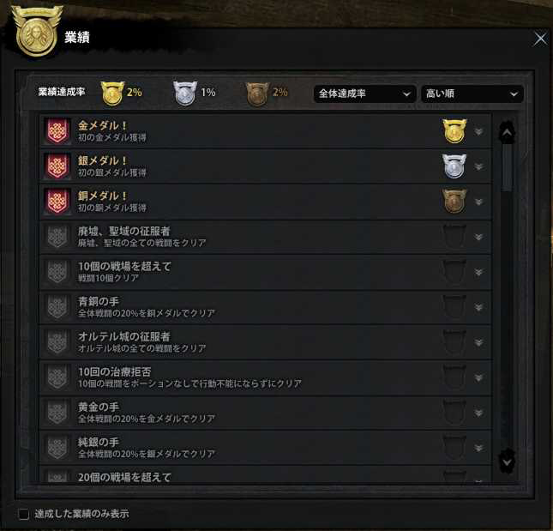This screenshot has width=553, height=531.
Task: Click the grey badge icon beside 青銅の手
Action: (57, 307)
